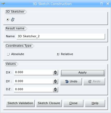
Task: Increase the DZ value with up arrow
Action: (55, 88)
